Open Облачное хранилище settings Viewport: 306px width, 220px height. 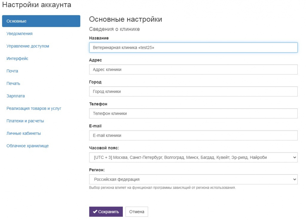[27, 146]
